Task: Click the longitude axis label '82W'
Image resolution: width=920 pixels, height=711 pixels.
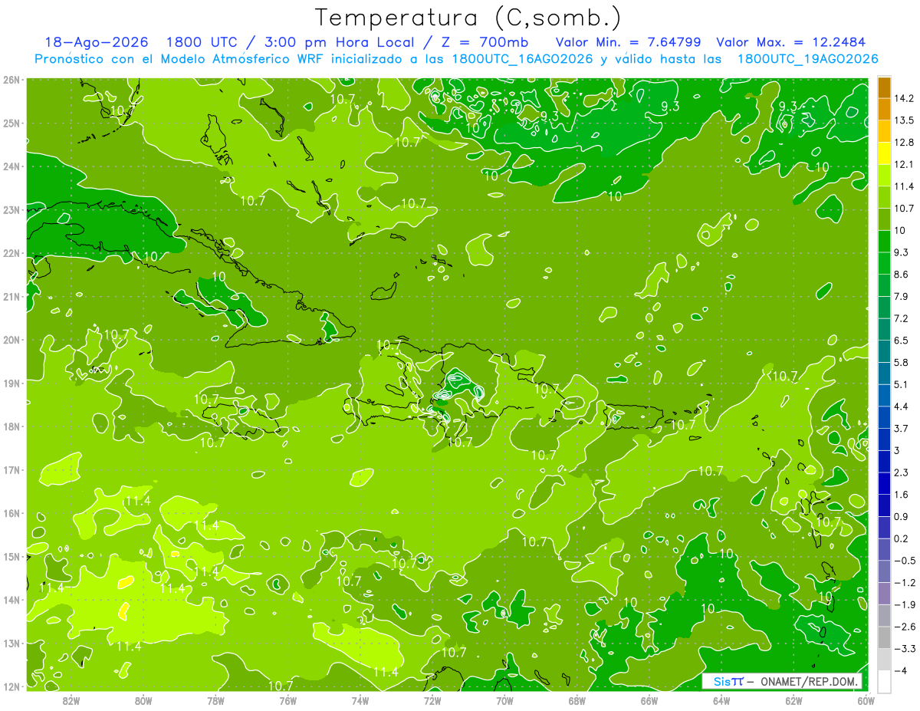Action: (71, 700)
